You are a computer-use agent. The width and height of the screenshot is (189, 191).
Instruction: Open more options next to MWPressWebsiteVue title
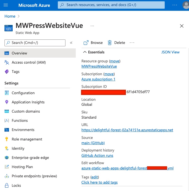[x=92, y=26]
